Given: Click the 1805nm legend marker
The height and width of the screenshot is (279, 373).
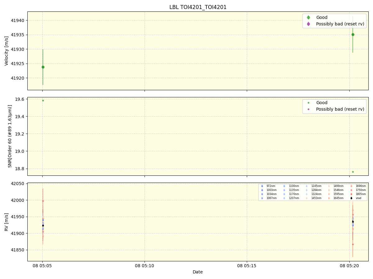Looking at the screenshot, I should (351, 194).
